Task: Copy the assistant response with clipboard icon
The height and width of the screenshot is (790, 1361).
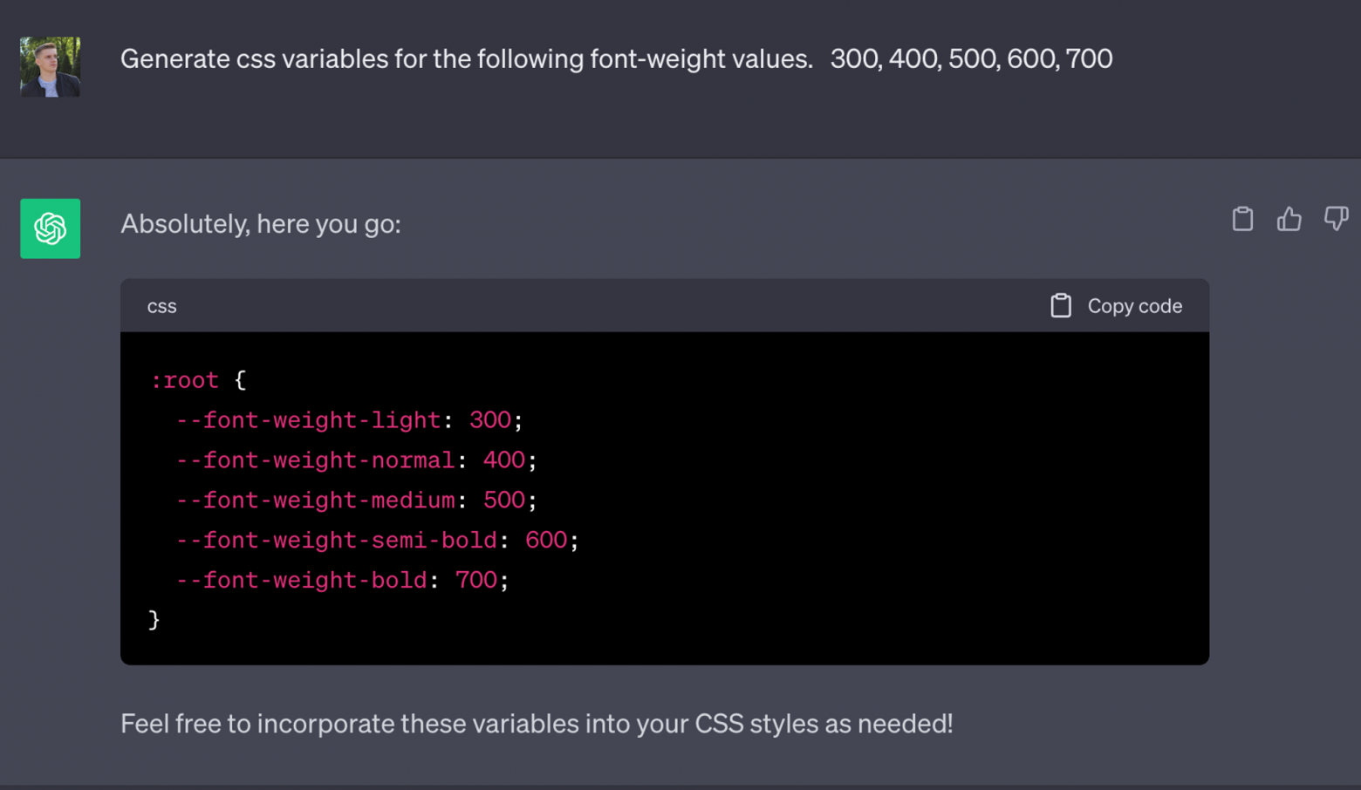Action: pyautogui.click(x=1242, y=219)
